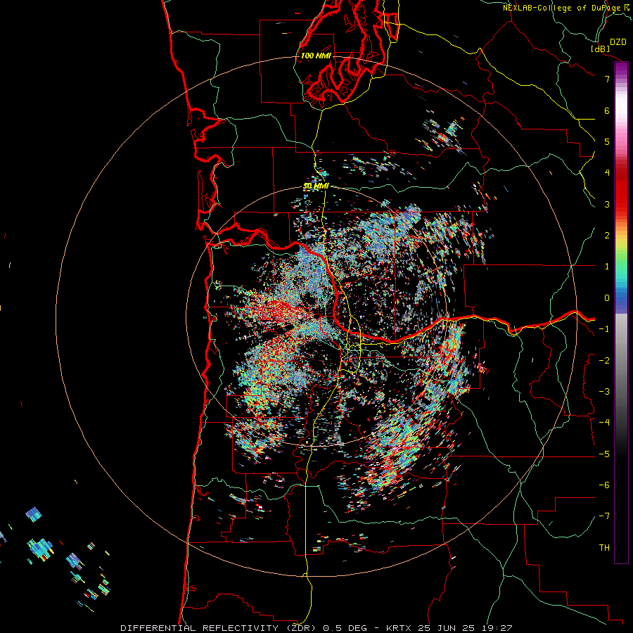Viewport: 633px width, 633px height.
Task: Click the ZDR color scale bar
Action: coord(621,312)
